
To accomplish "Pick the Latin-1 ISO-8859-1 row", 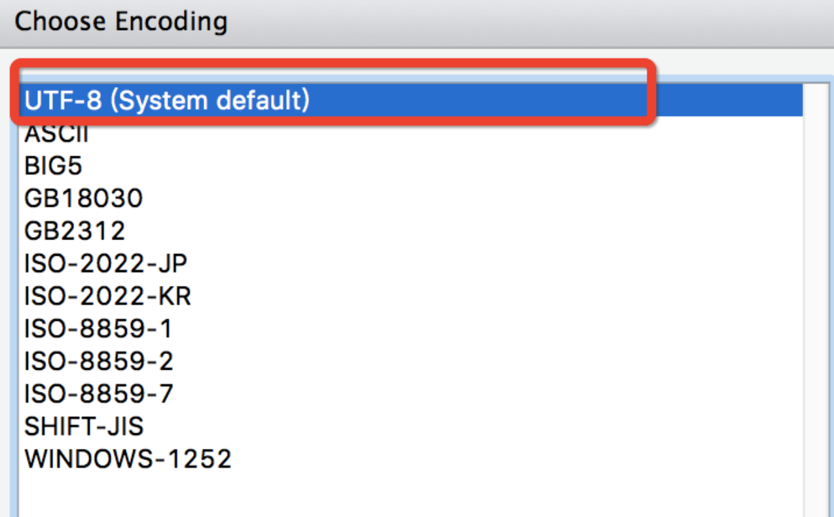I will click(x=98, y=329).
